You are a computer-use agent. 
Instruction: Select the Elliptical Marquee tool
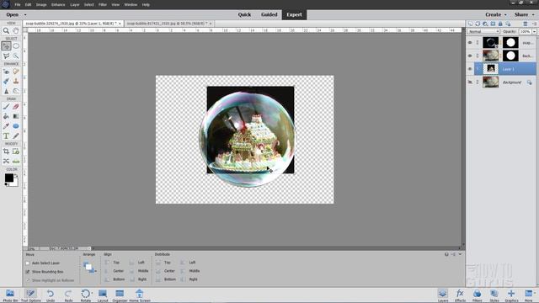pos(16,45)
